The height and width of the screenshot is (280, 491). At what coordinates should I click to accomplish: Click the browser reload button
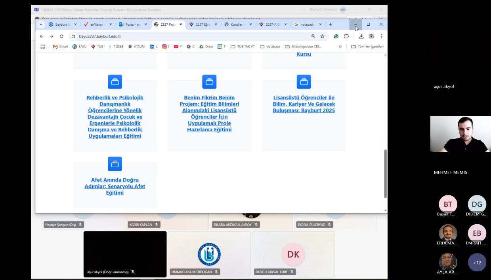point(61,36)
